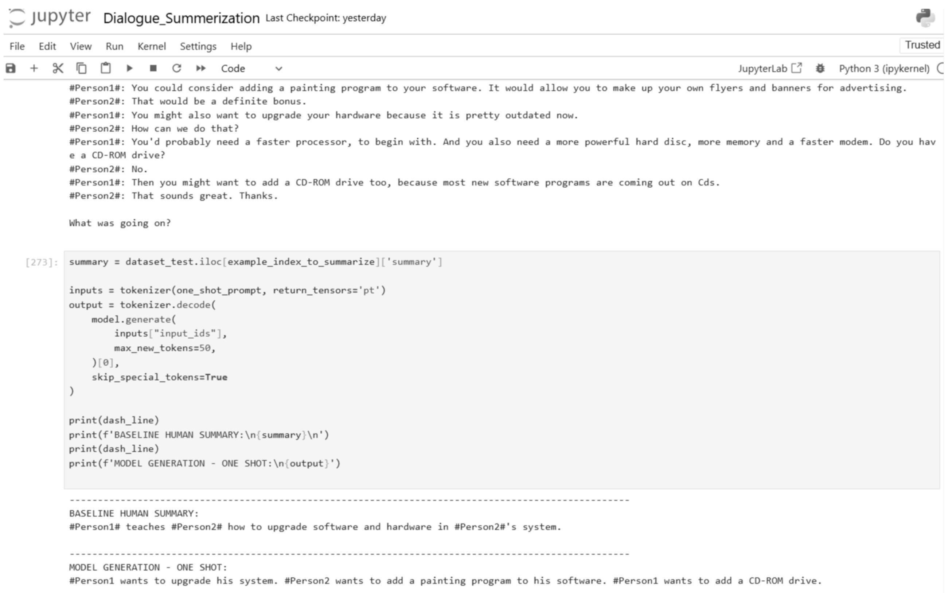Restart the kernel

177,68
